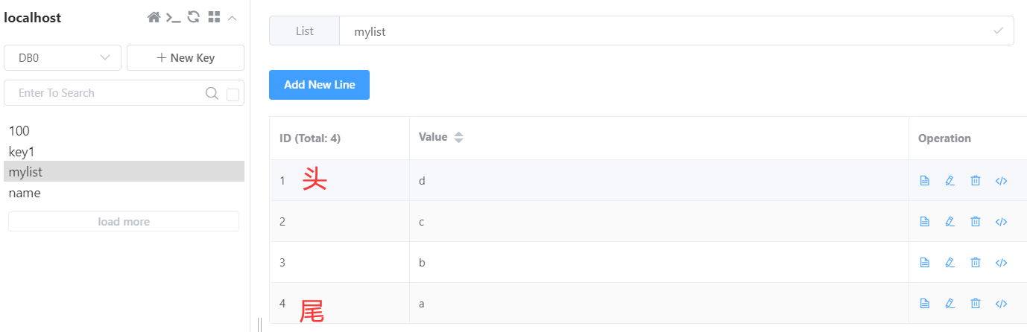This screenshot has height=332, width=1027.
Task: Confirm key rename with checkmark icon
Action: pyautogui.click(x=998, y=31)
